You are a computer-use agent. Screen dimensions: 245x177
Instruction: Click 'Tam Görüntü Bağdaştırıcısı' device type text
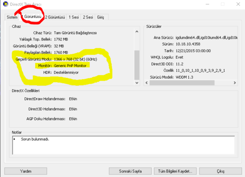(x=75, y=33)
